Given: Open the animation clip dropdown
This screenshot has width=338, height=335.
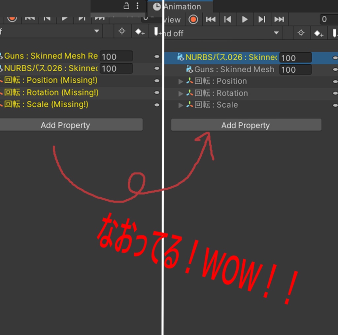Looking at the screenshot, I should 277,33.
